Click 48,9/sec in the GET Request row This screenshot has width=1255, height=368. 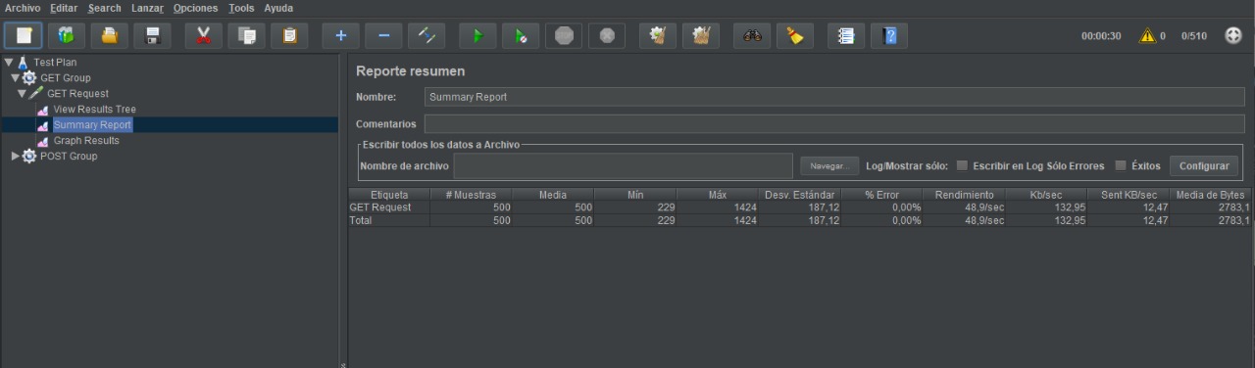[x=983, y=207]
